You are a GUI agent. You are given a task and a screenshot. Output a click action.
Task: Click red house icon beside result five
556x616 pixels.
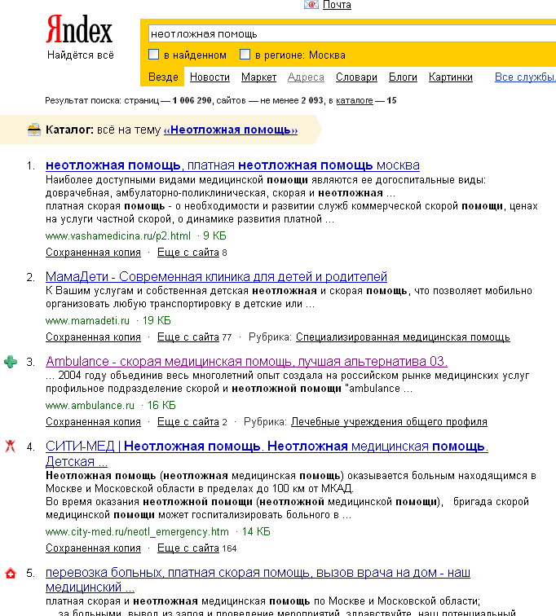point(11,573)
